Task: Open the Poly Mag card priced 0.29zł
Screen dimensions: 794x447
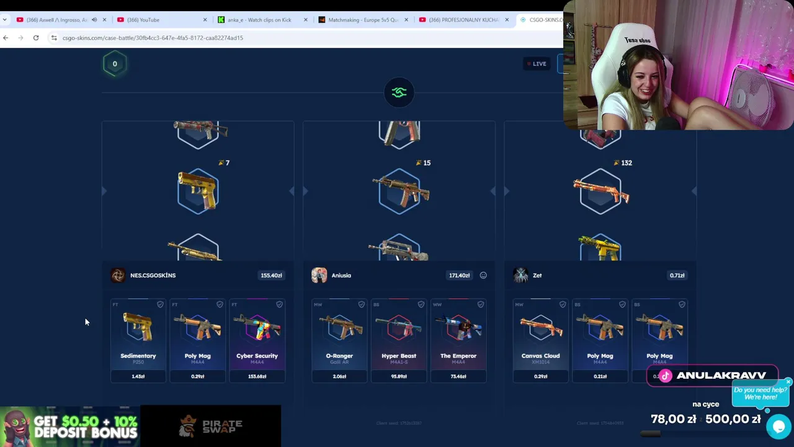Action: tap(197, 340)
